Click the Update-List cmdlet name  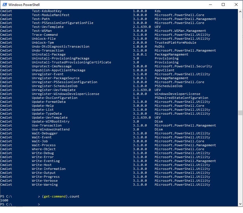[43, 110]
